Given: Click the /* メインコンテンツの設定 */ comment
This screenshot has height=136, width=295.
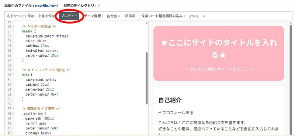Looking at the screenshot, I should (46, 70).
